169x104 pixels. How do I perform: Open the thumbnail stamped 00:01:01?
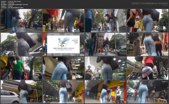(148, 21)
